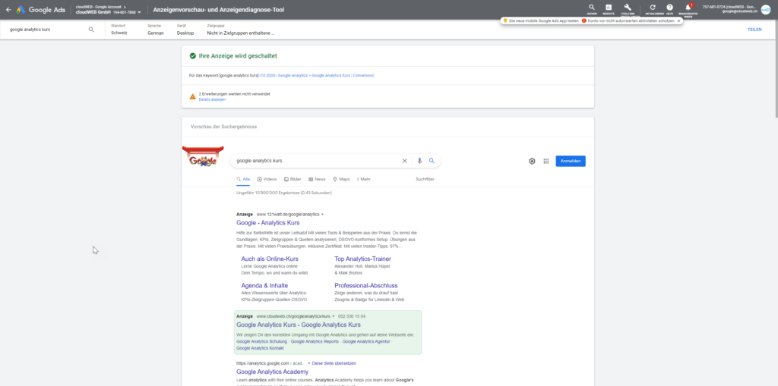
Task: Click the Anmelden button
Action: coord(571,161)
